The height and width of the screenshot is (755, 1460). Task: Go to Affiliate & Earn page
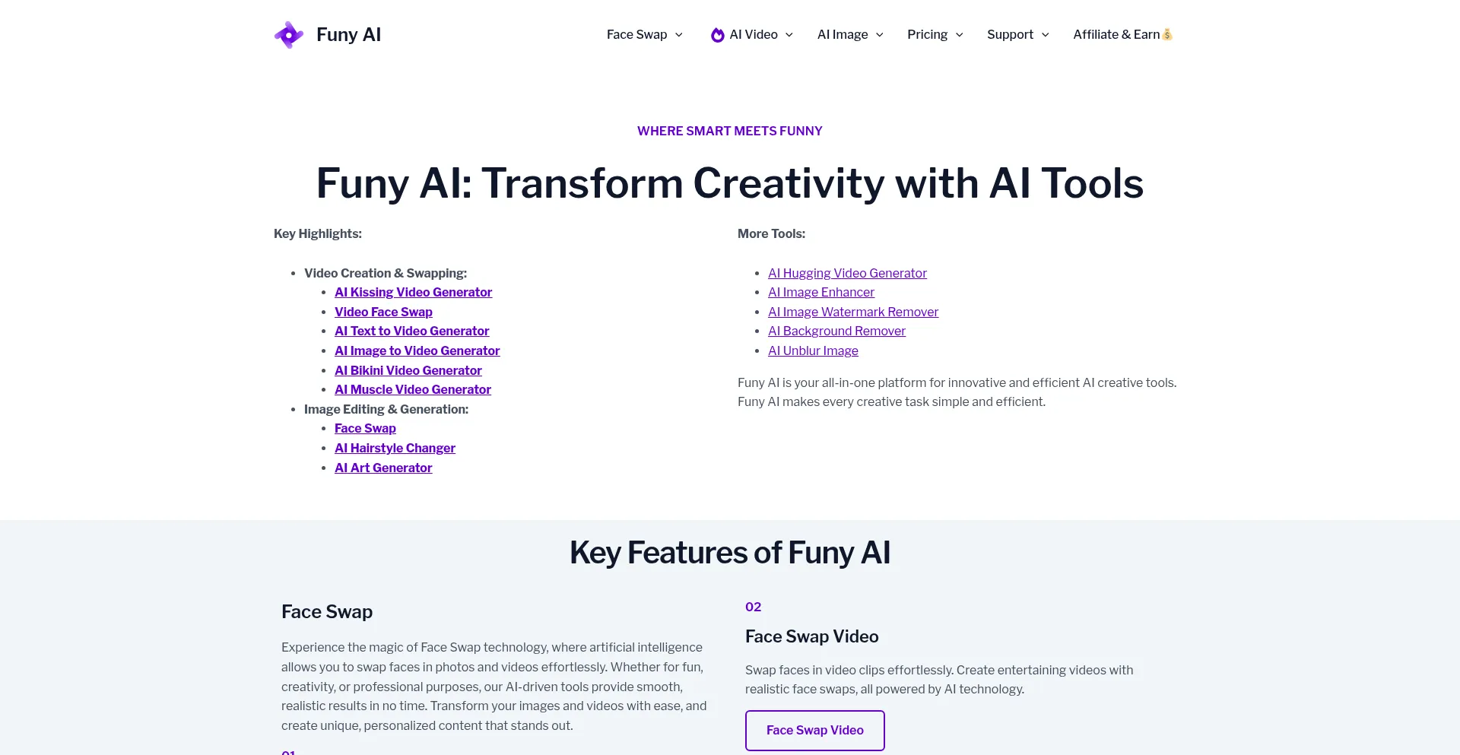(x=1116, y=35)
